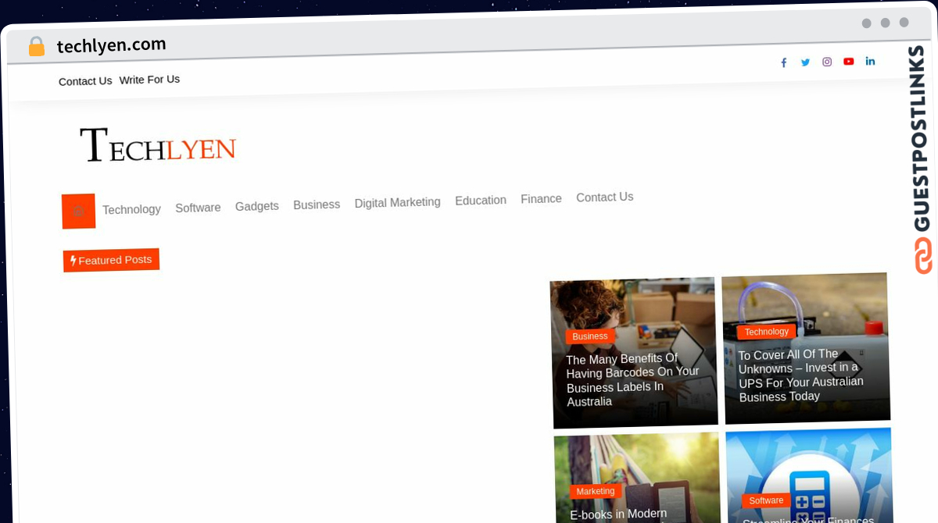This screenshot has height=523, width=938.
Task: Open the Software menu item
Action: [x=198, y=208]
